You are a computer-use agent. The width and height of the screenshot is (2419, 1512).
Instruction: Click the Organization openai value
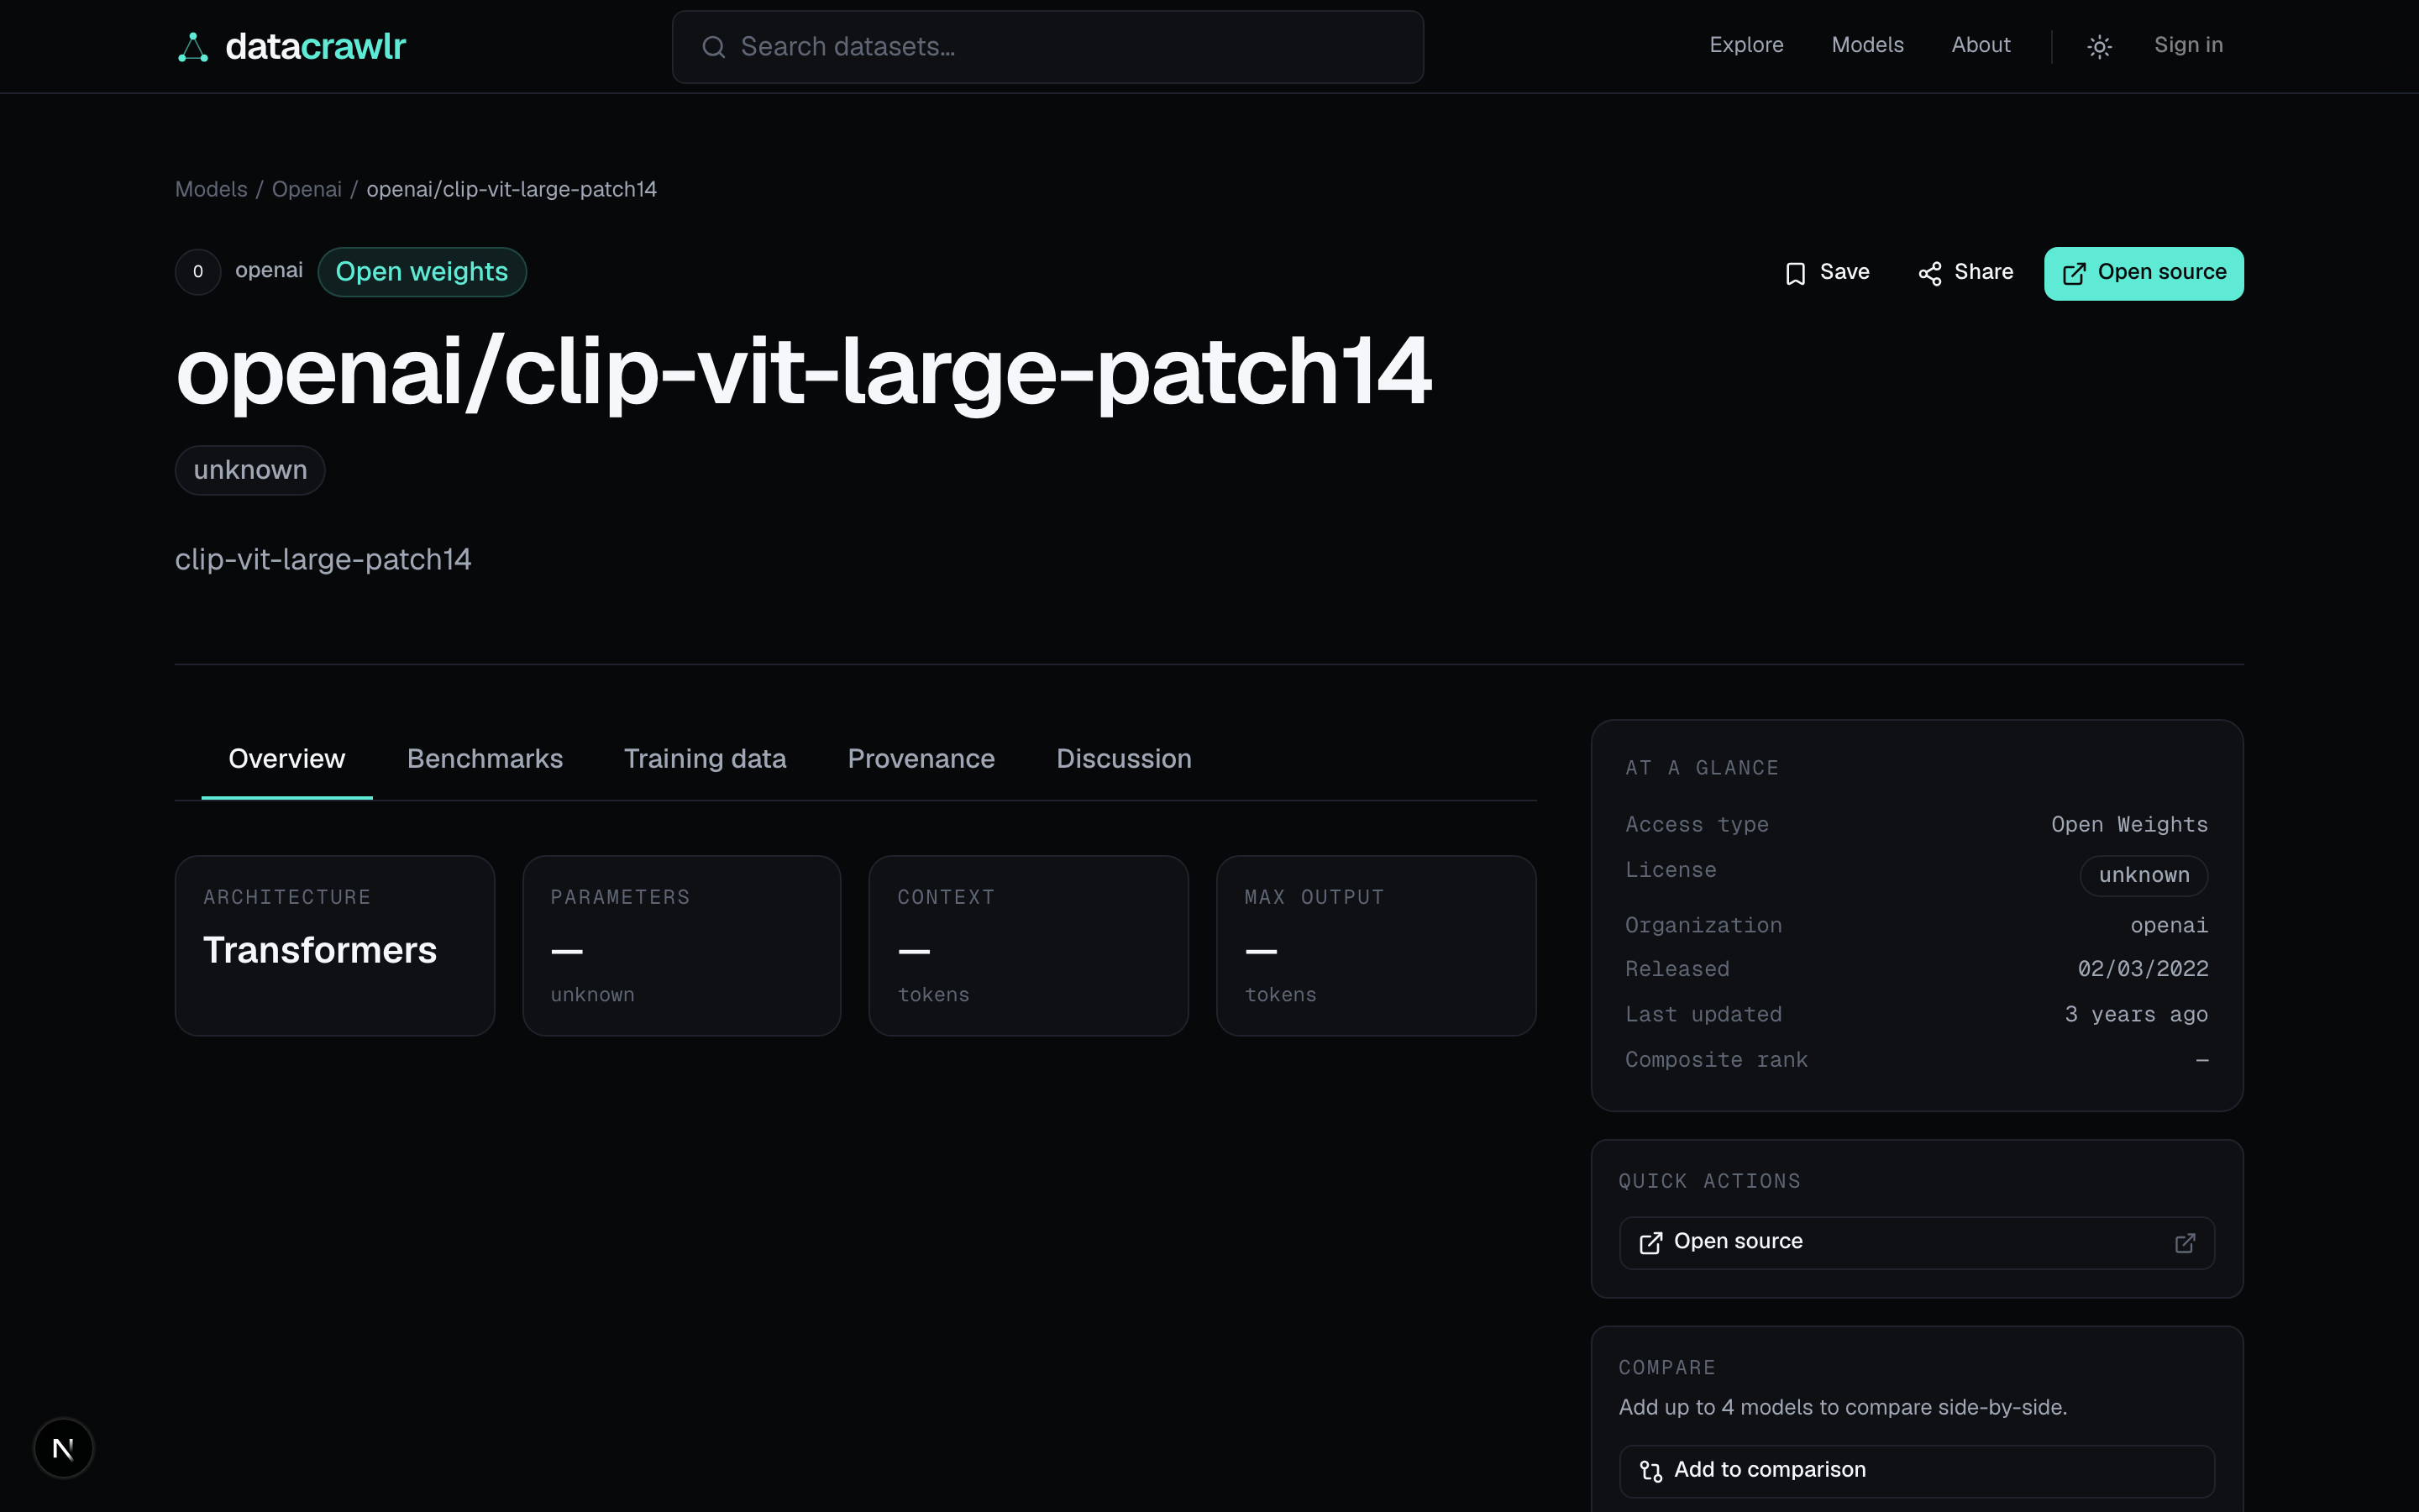point(2168,926)
